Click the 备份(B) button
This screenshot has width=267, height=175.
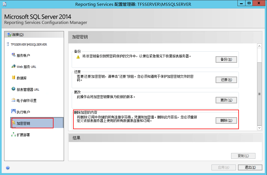pos(226,59)
